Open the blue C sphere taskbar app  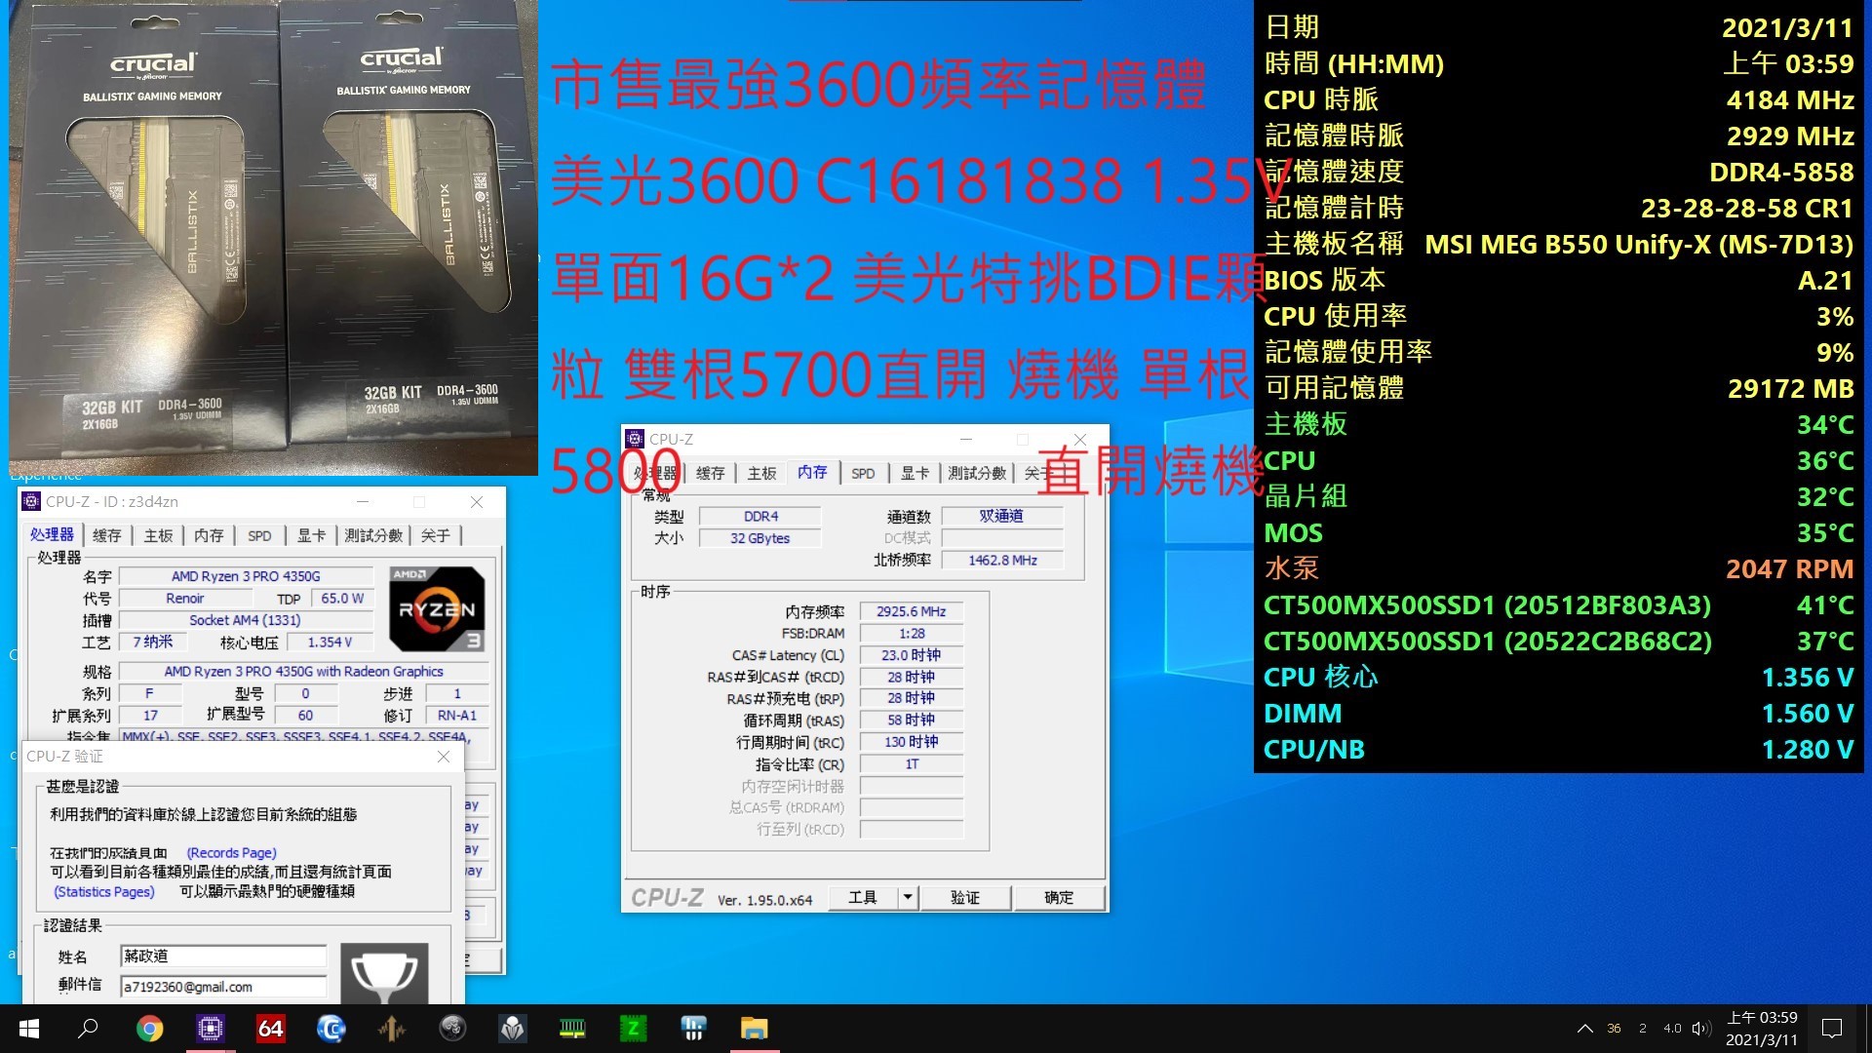[x=331, y=1029]
